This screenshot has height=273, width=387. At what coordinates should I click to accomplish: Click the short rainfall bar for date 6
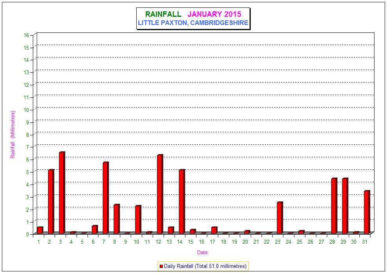point(95,230)
